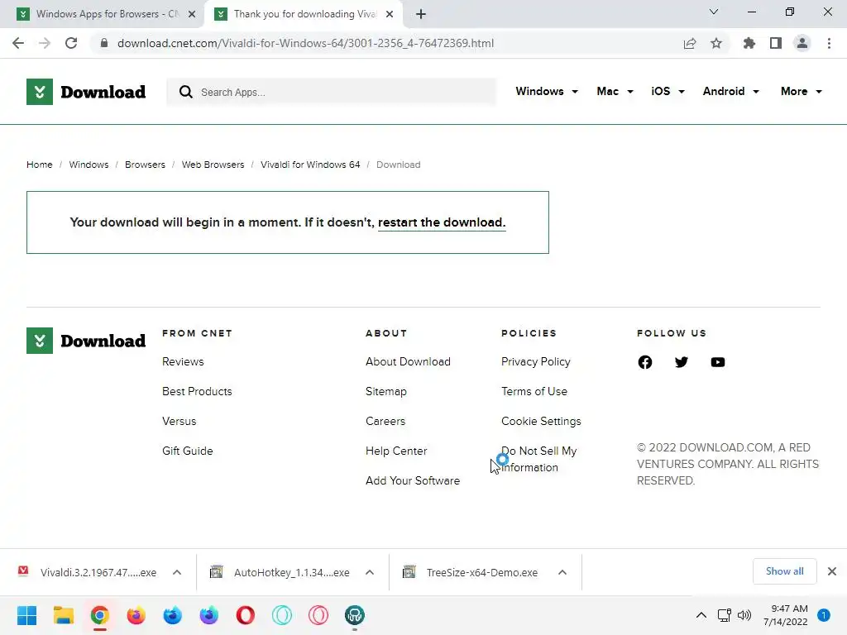Image resolution: width=847 pixels, height=635 pixels.
Task: Open the Reviews footer link
Action: 183,362
